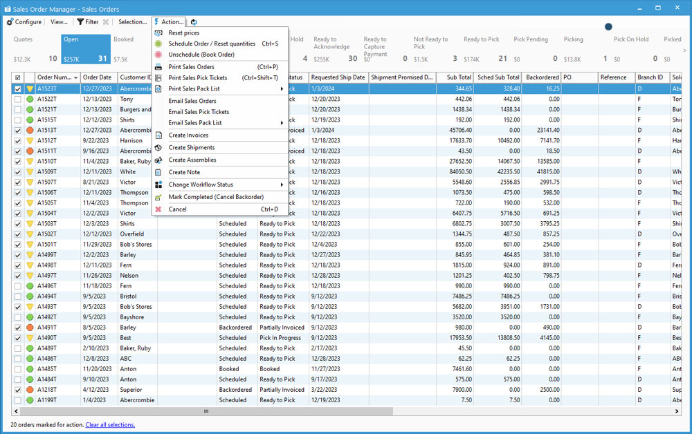Click the green Schedule Order icon
The width and height of the screenshot is (692, 434).
[x=158, y=44]
